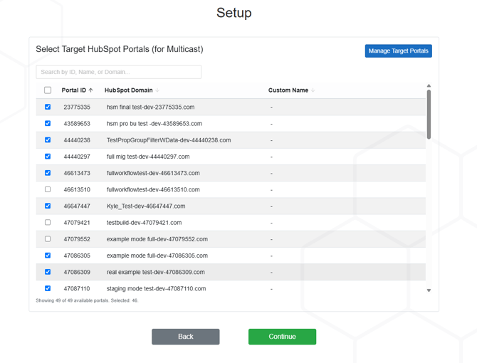Select domain testbuild-dev-47079421.com

coord(144,223)
